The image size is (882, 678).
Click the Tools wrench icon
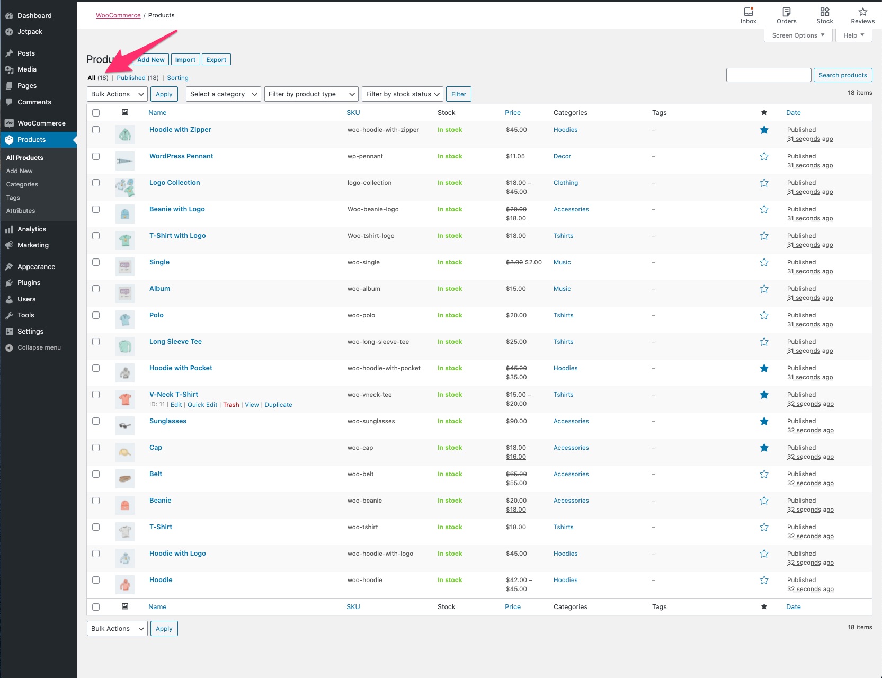pos(9,315)
